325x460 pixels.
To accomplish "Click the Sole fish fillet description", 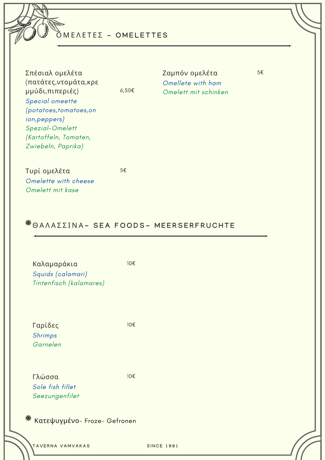I will [x=54, y=387].
